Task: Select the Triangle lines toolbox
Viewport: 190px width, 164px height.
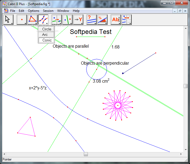Action: coord(32,20)
